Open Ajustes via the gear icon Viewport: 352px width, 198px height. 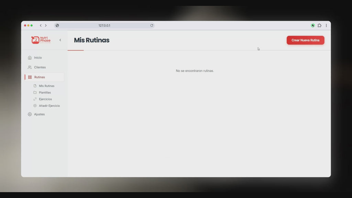[x=30, y=114]
